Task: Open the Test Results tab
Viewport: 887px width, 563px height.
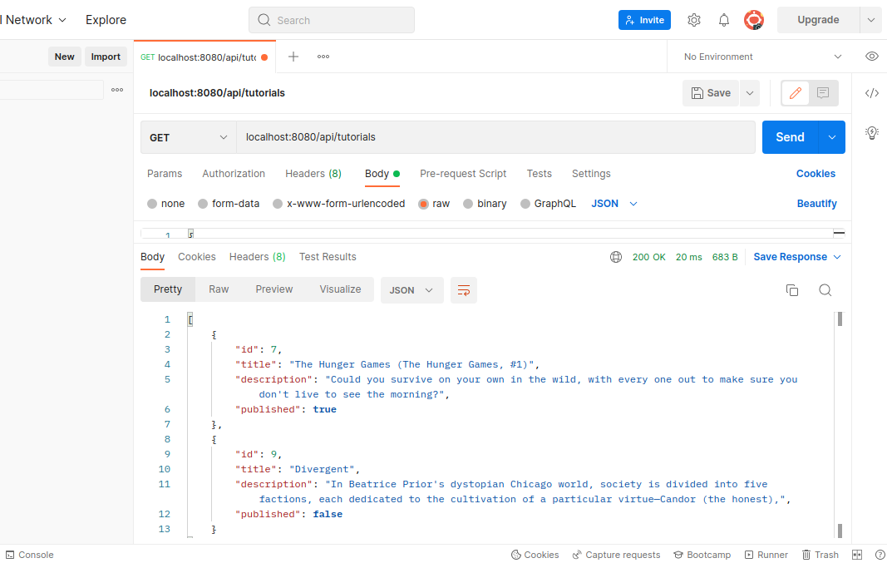Action: pos(328,257)
